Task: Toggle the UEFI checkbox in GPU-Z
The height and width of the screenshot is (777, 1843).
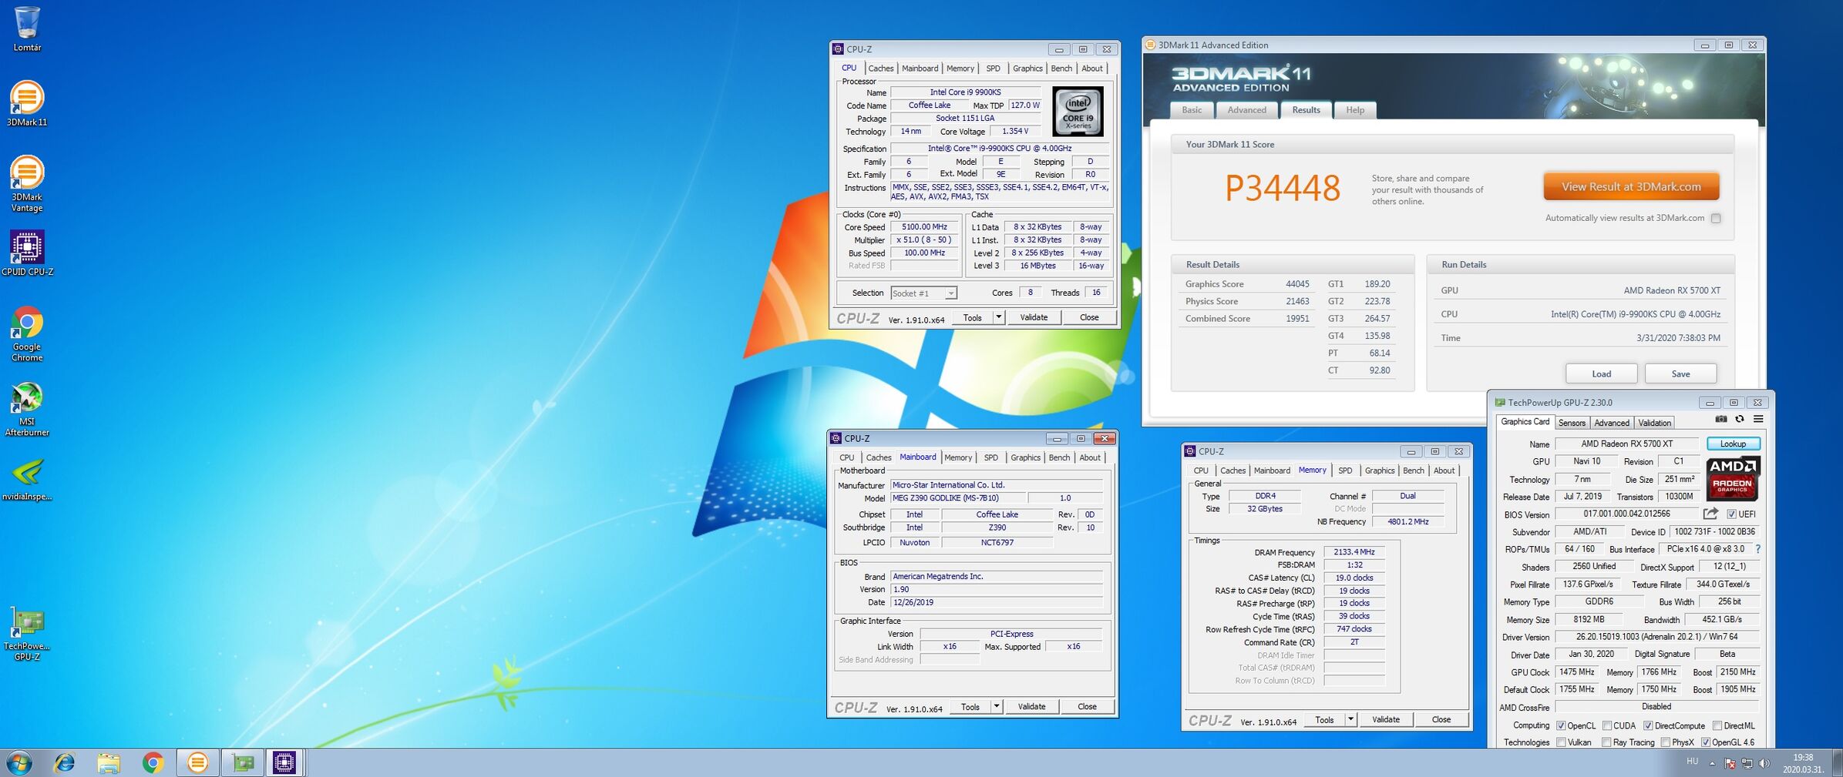Action: click(x=1731, y=514)
